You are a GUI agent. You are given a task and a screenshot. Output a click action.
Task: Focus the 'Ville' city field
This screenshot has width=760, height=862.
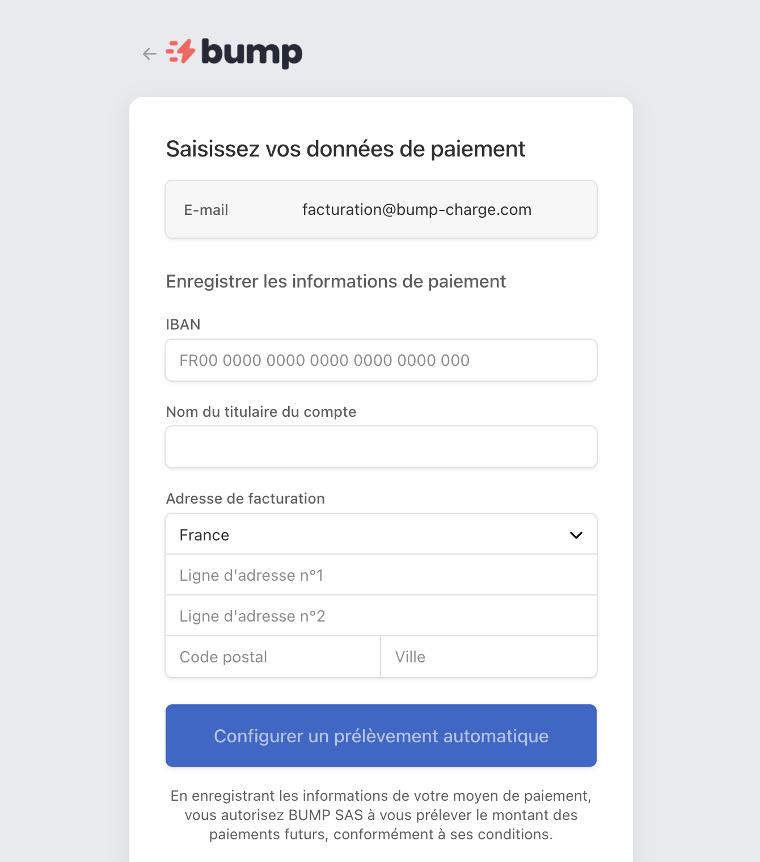tap(488, 657)
